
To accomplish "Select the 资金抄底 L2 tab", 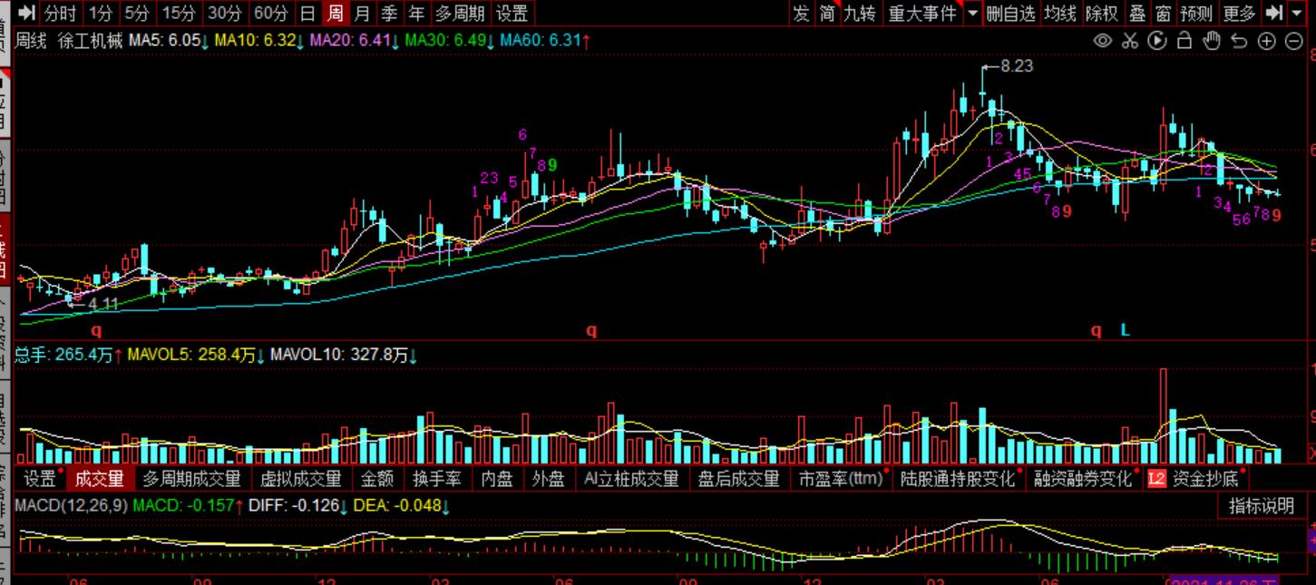I will (x=1194, y=478).
